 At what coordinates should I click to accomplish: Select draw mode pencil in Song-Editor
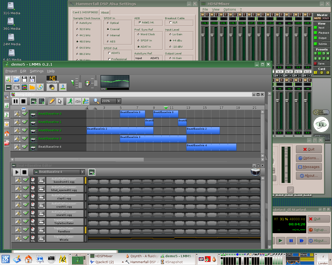[x=52, y=101]
